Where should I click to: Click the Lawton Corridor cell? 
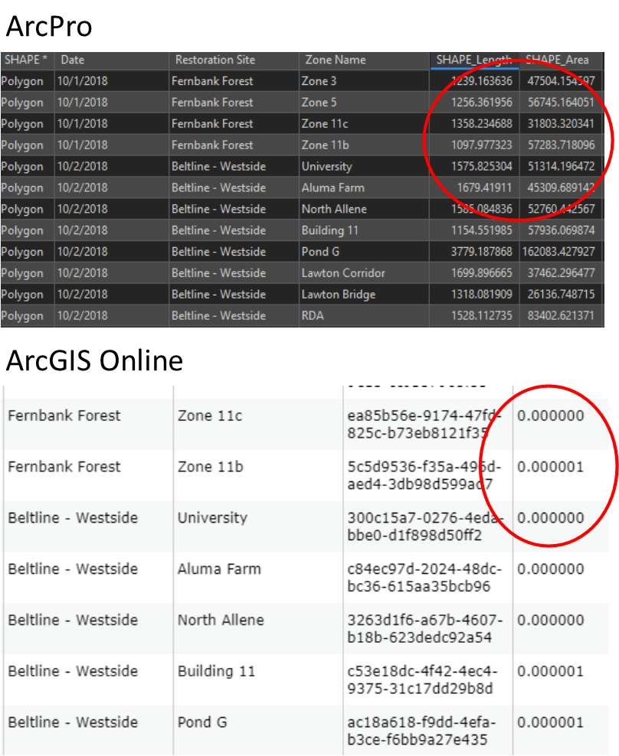(343, 273)
